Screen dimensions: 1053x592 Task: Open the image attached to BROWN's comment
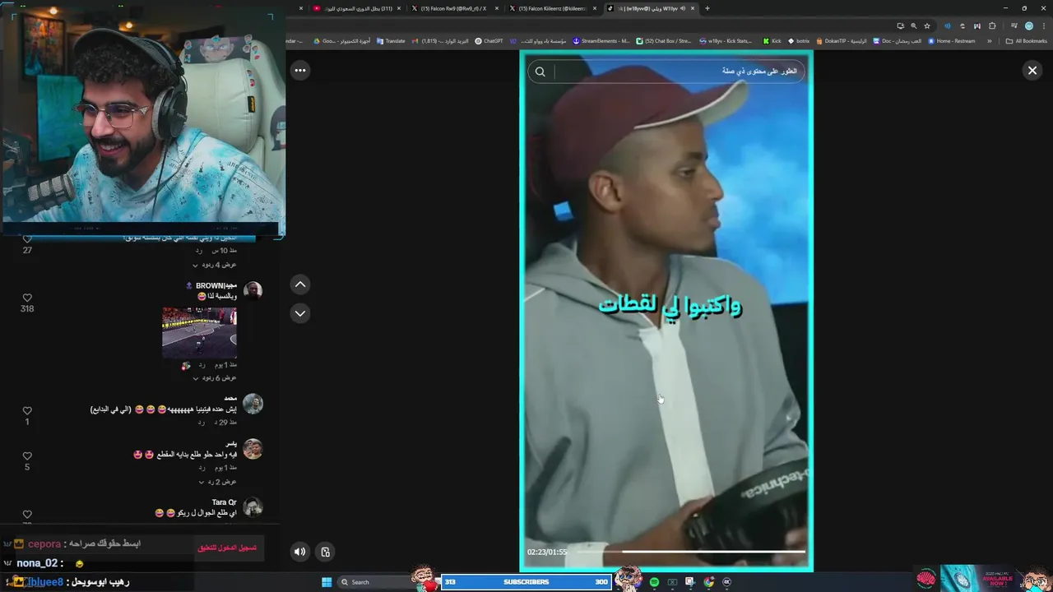[199, 333]
